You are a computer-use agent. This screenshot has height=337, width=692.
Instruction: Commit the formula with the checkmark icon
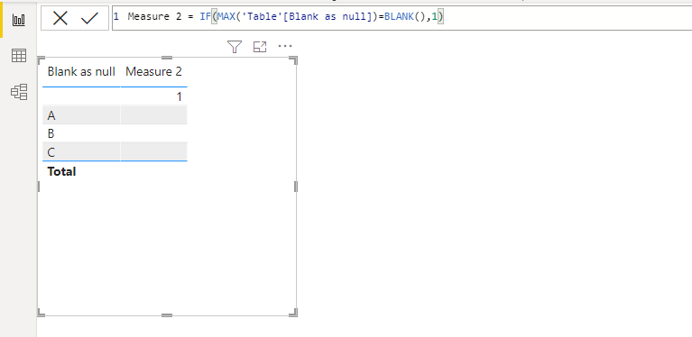coord(89,18)
